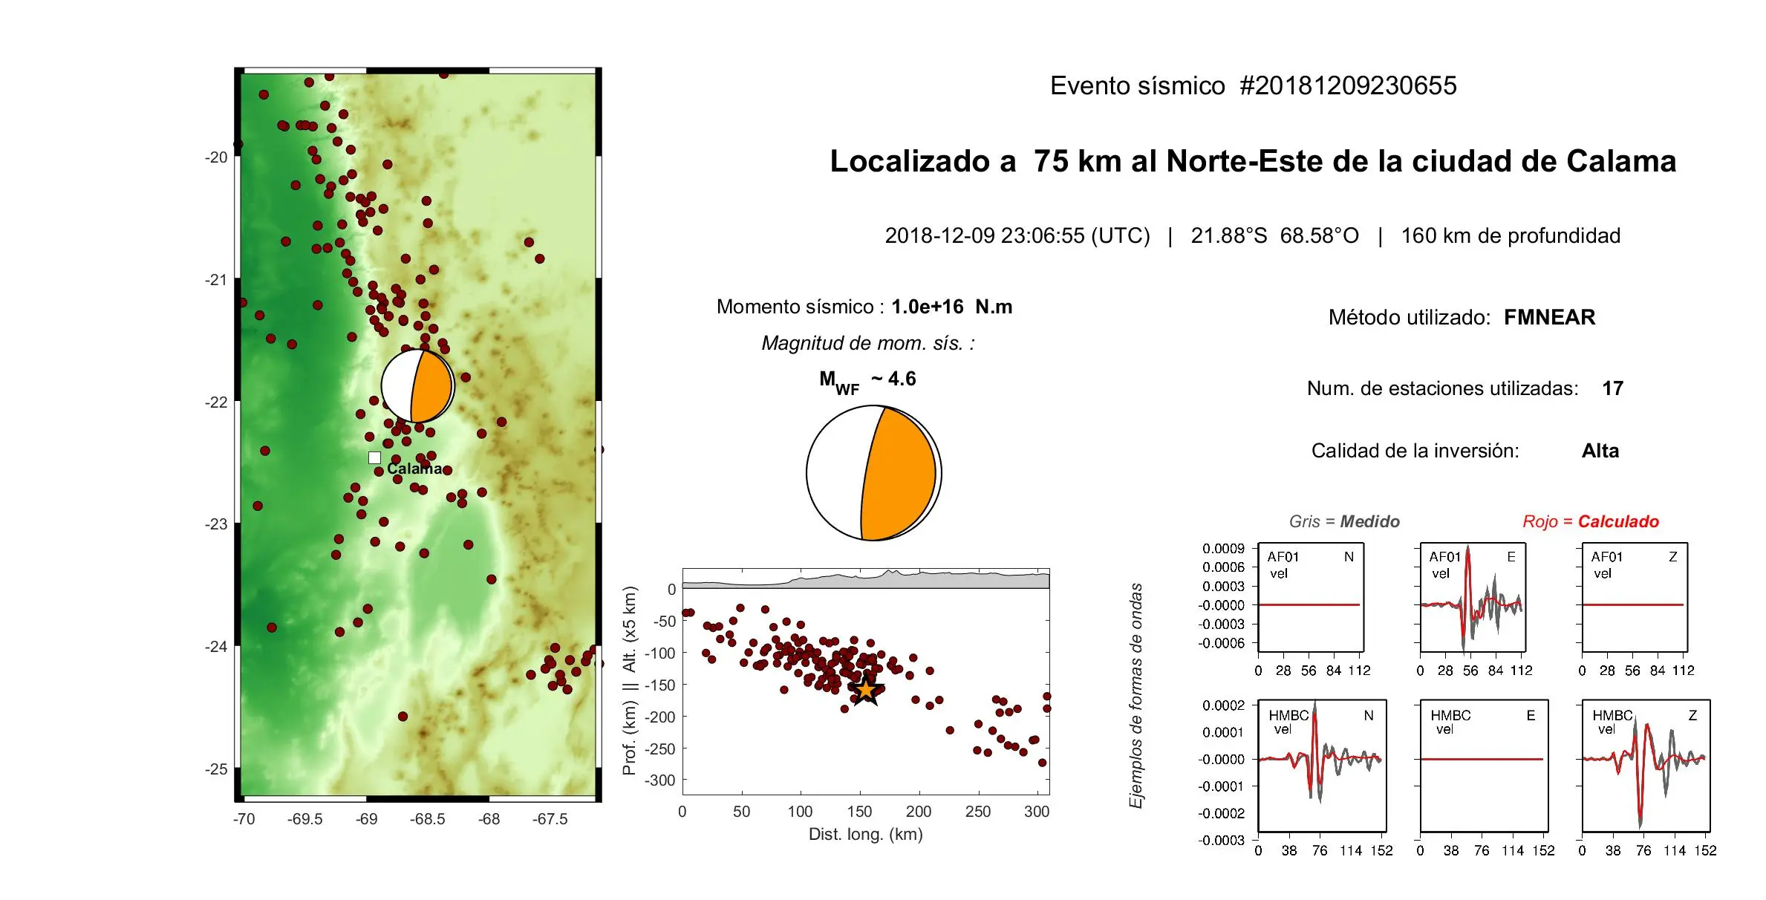Screen dimensions: 1766x900
Task: Click the focal mechanism beachball on the map
Action: coord(417,386)
